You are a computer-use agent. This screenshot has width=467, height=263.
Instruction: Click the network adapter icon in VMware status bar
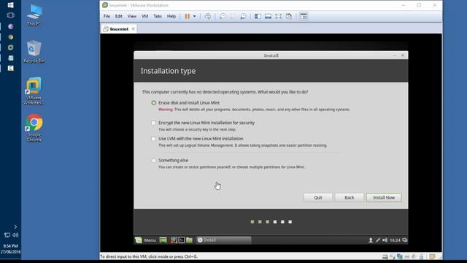[400, 256]
